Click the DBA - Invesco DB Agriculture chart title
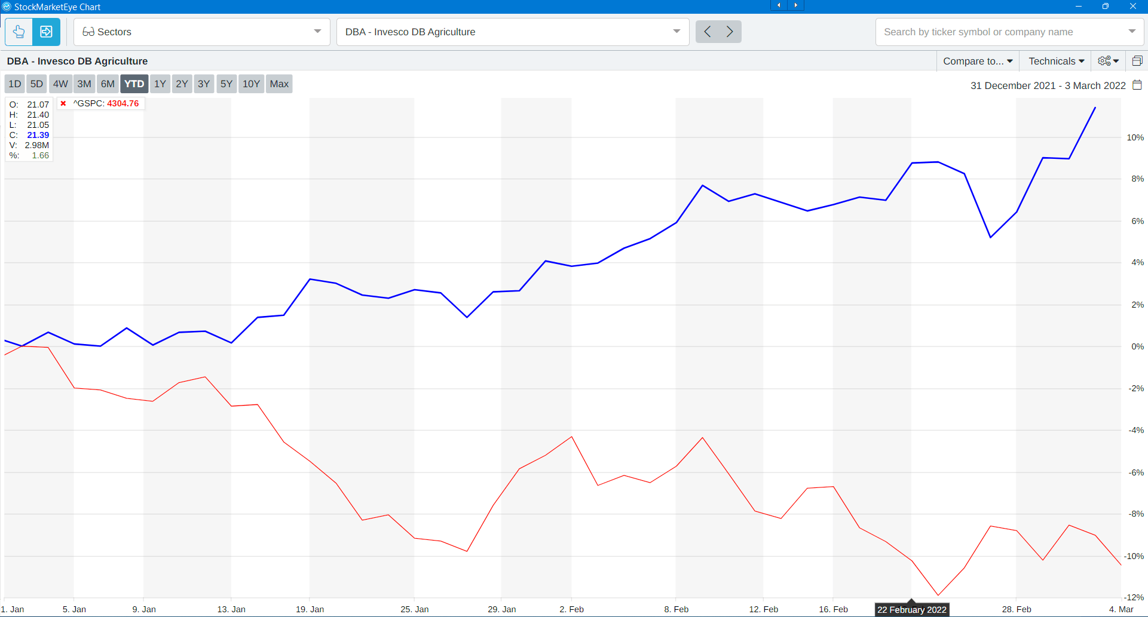The image size is (1148, 617). point(77,61)
